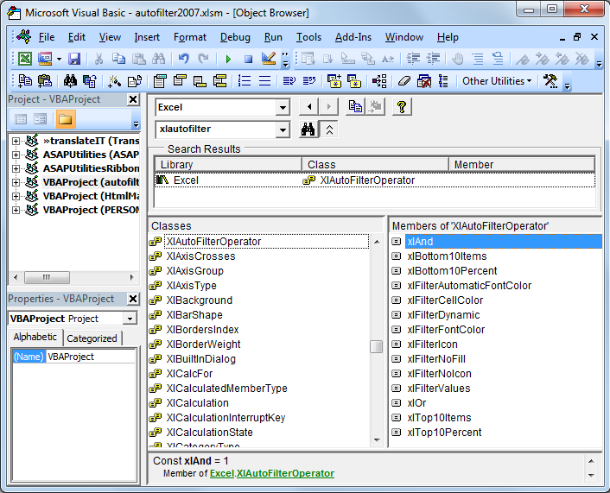This screenshot has height=493, width=610.
Task: Select XlCalculation in Classes list
Action: tap(197, 403)
